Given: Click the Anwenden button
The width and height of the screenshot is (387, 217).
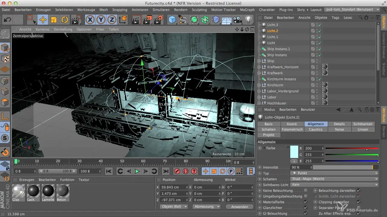Looking at the screenshot, I should 239,207.
